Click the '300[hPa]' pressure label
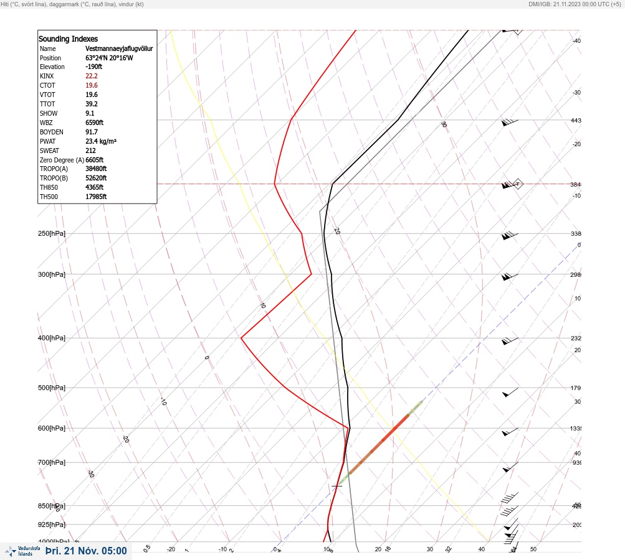Image resolution: width=625 pixels, height=560 pixels. pos(52,274)
